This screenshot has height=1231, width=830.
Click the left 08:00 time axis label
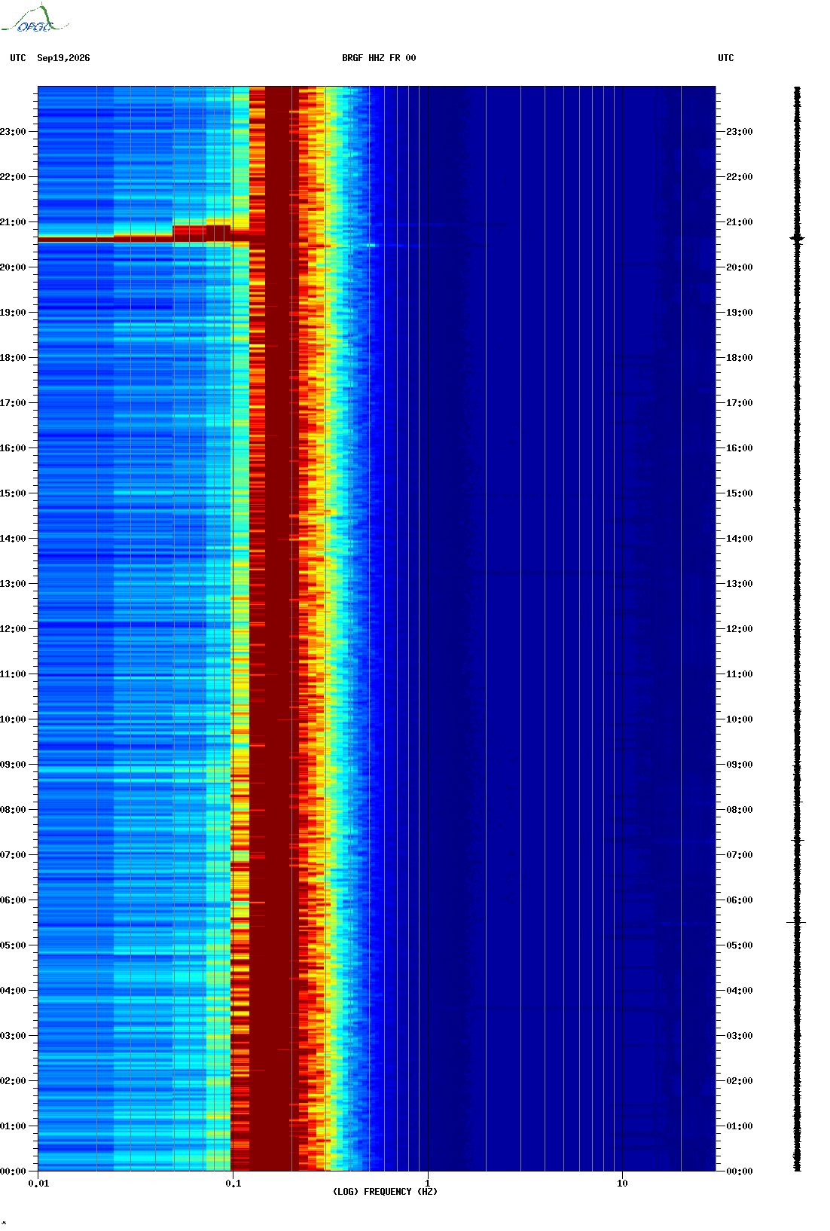click(x=13, y=810)
